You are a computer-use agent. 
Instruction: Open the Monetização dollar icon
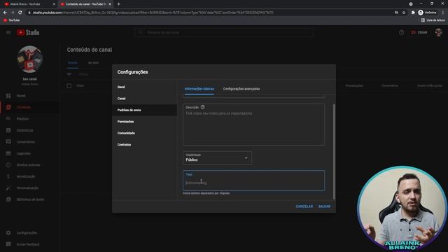pos(8,176)
